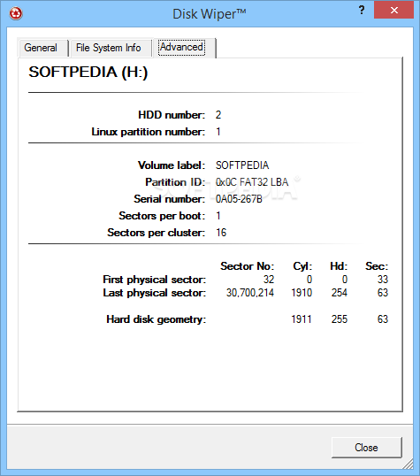Select the HDD number value 2
The image size is (420, 476).
218,115
